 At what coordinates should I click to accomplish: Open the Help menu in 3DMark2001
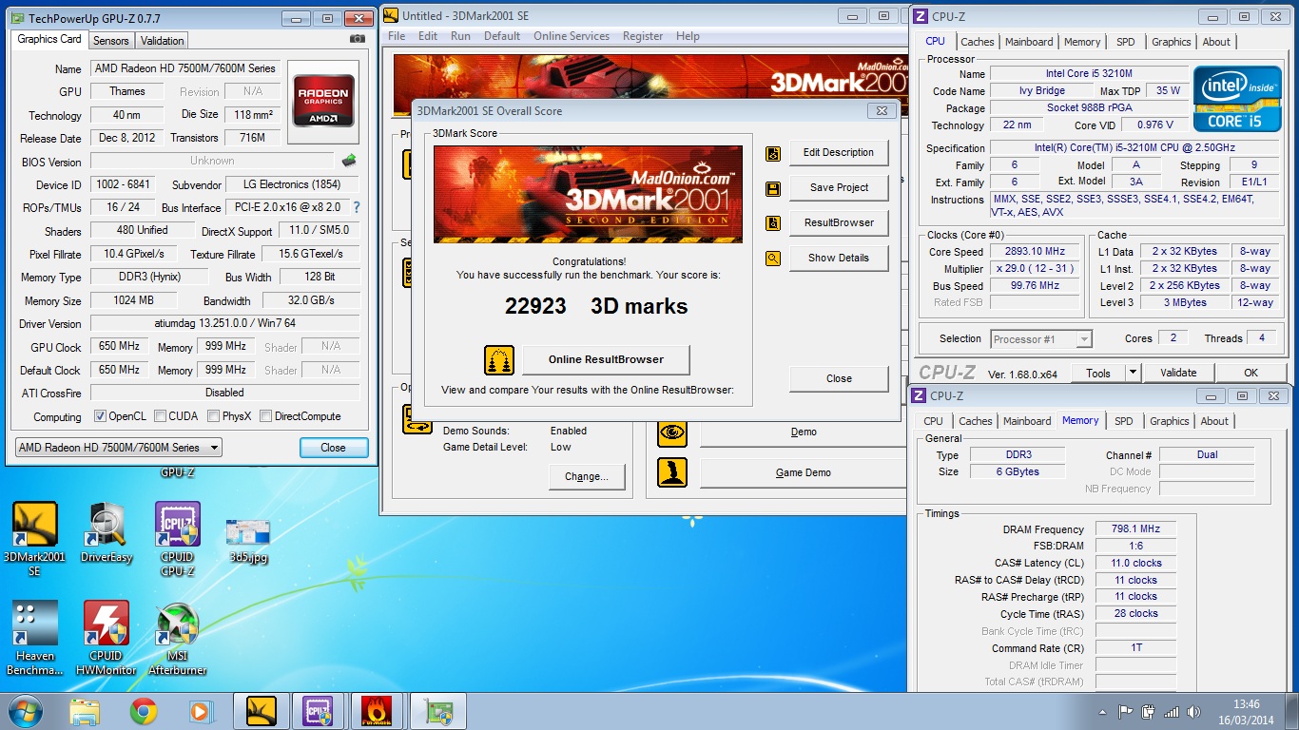[688, 36]
